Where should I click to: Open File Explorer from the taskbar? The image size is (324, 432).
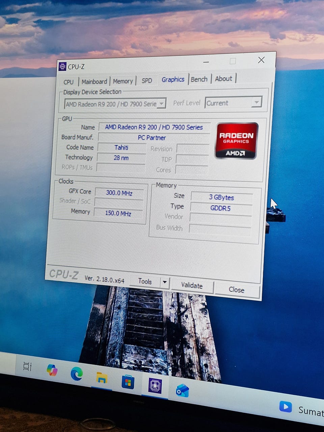102,378
